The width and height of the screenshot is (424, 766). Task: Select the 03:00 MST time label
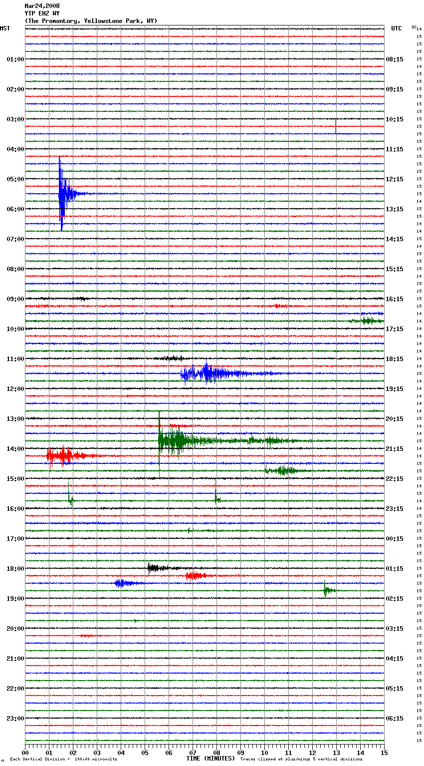click(x=15, y=119)
